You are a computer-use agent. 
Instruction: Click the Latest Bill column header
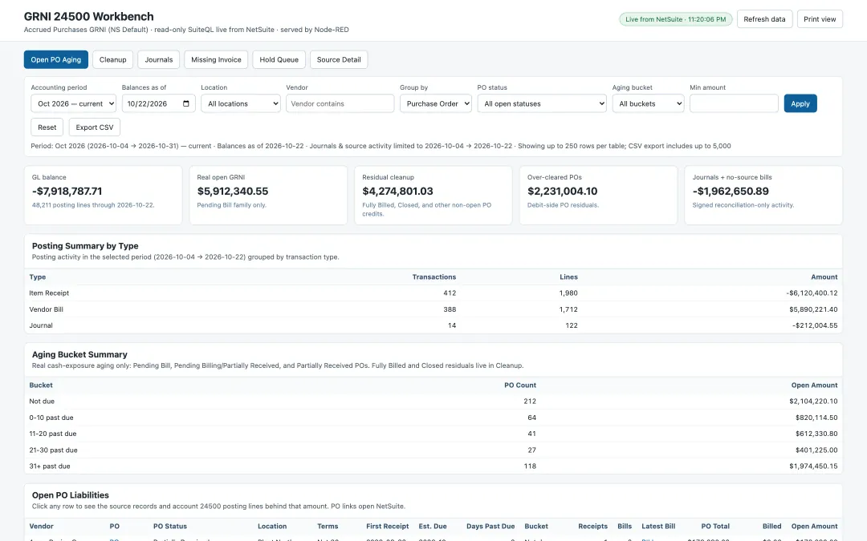658,526
